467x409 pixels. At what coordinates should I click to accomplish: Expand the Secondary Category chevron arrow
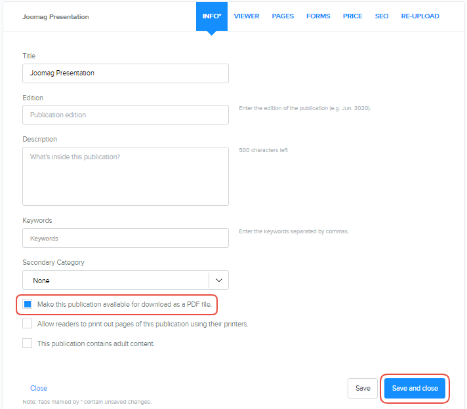tap(219, 281)
